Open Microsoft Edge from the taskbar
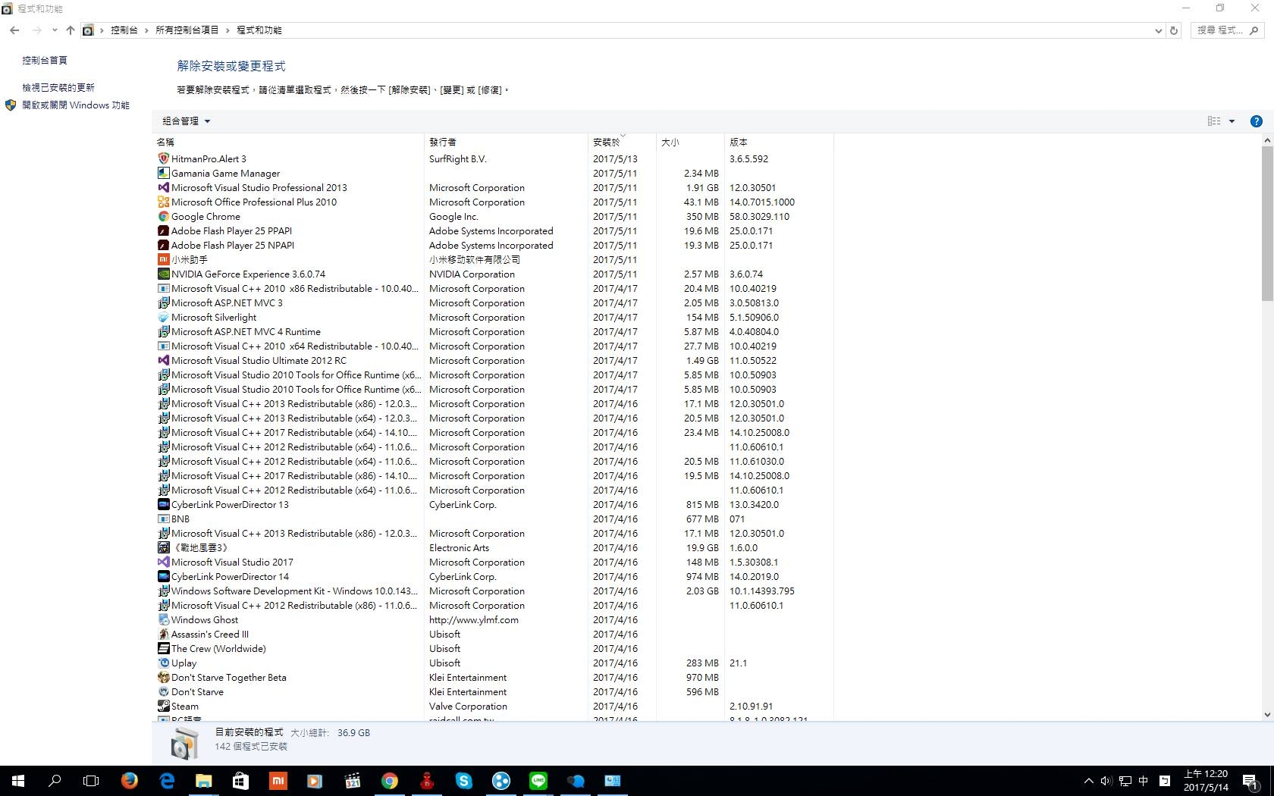The width and height of the screenshot is (1274, 796). coord(167,781)
